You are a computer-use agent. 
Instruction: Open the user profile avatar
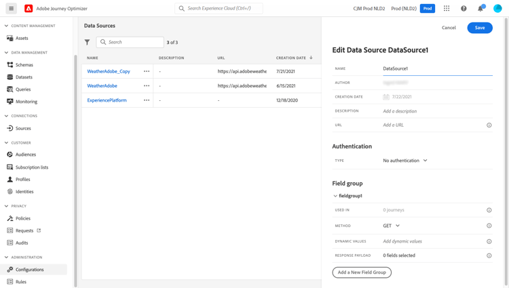click(x=497, y=9)
